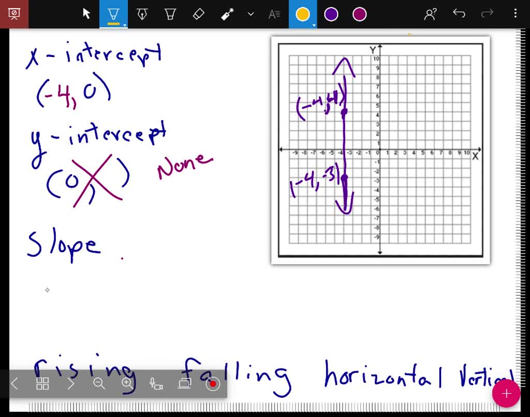Select the cursor/pointer tool
Viewport: 530px width, 417px height.
86,14
